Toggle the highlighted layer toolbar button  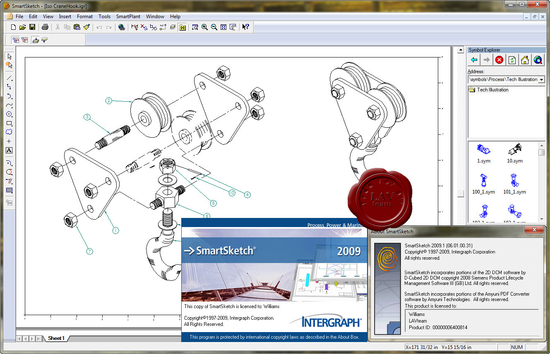tap(36, 40)
